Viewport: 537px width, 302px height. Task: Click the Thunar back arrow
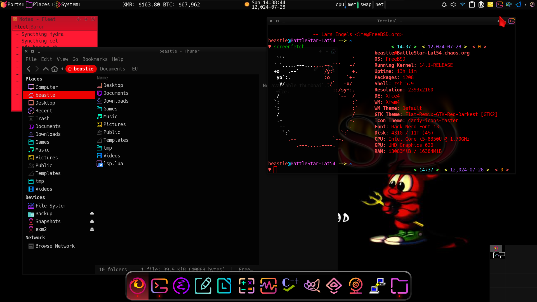coord(29,69)
